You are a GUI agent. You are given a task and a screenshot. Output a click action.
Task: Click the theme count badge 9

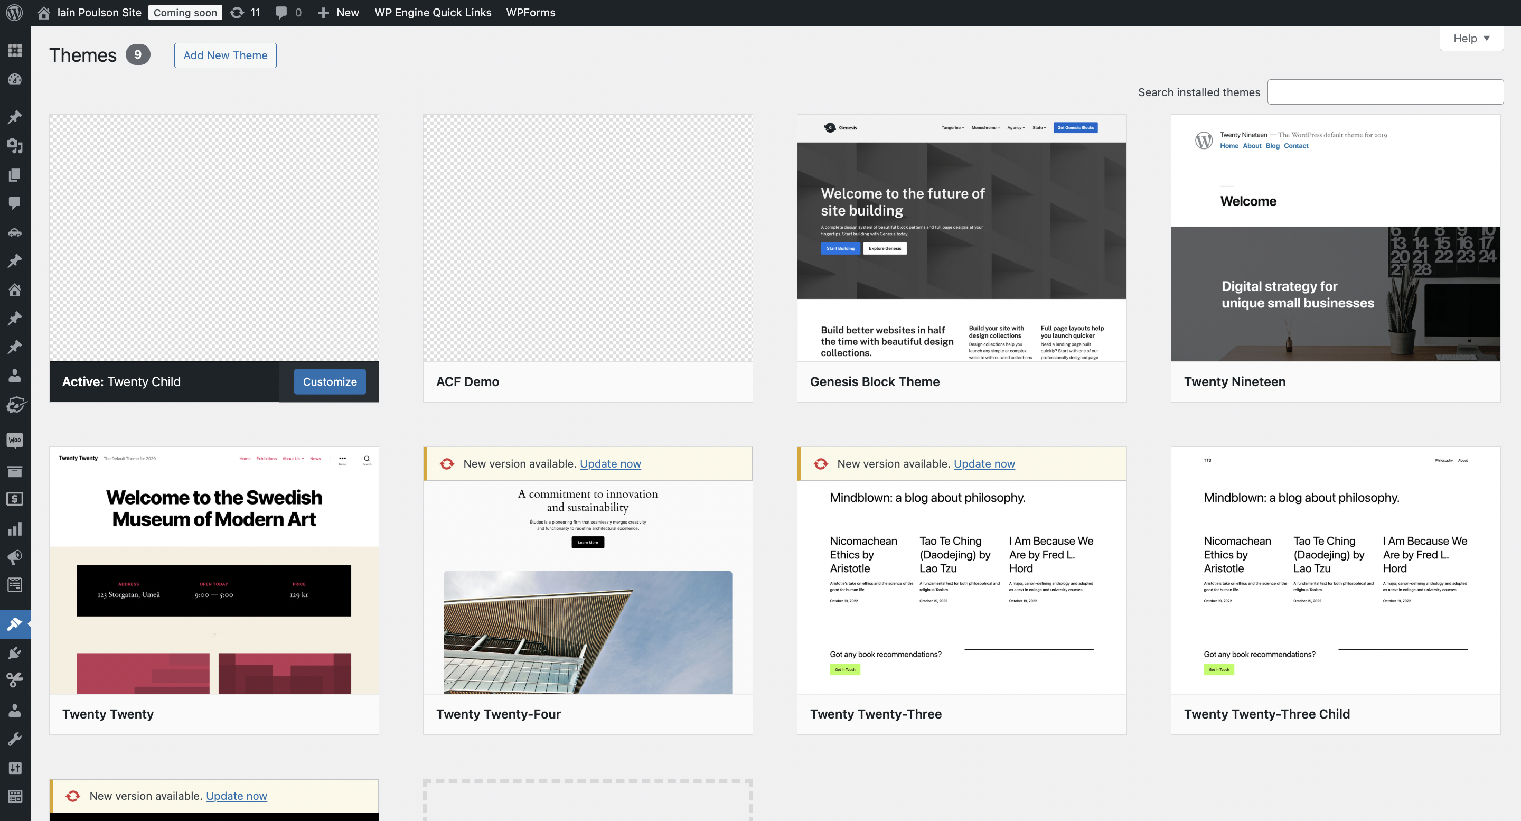(x=137, y=54)
